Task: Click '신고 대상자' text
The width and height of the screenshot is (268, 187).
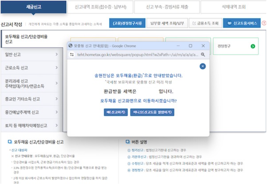Action: (19, 150)
